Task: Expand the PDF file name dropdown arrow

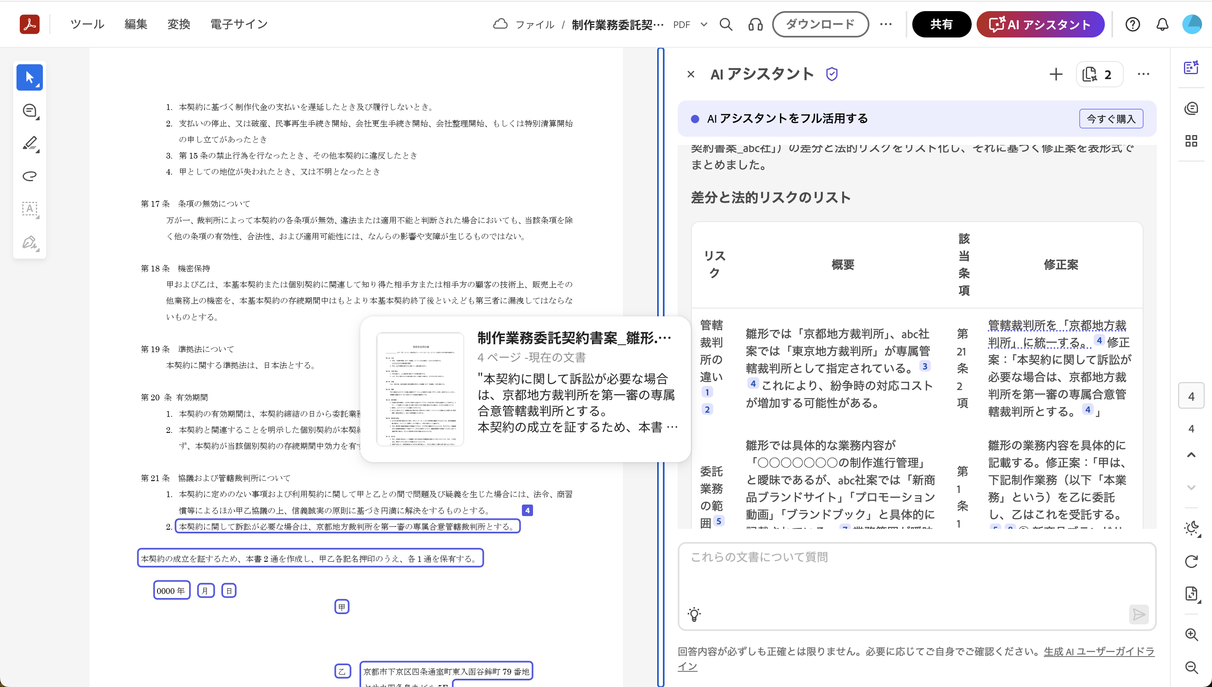Action: point(704,25)
